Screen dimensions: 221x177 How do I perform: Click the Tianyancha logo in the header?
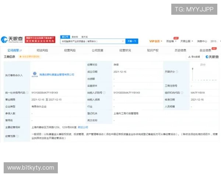pos(12,39)
